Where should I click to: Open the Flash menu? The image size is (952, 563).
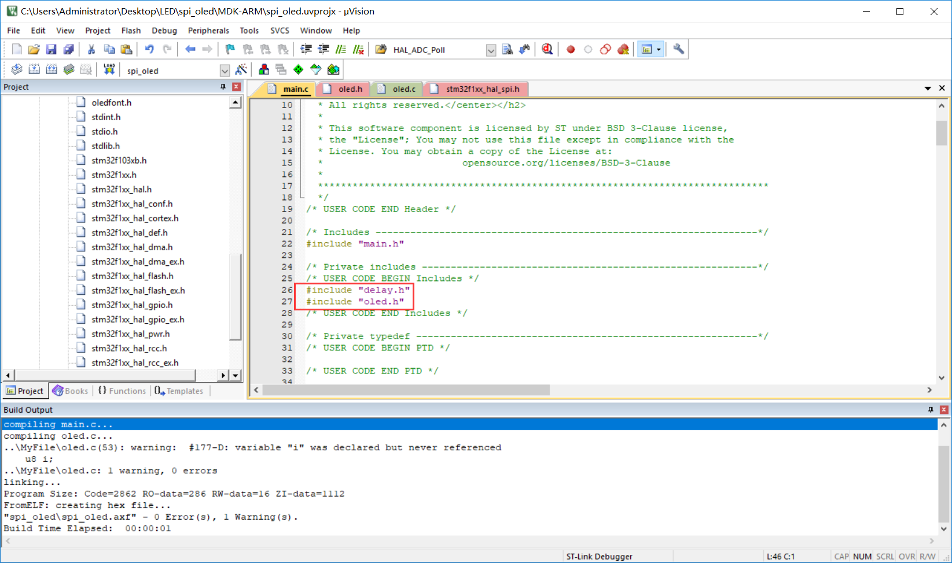[131, 31]
